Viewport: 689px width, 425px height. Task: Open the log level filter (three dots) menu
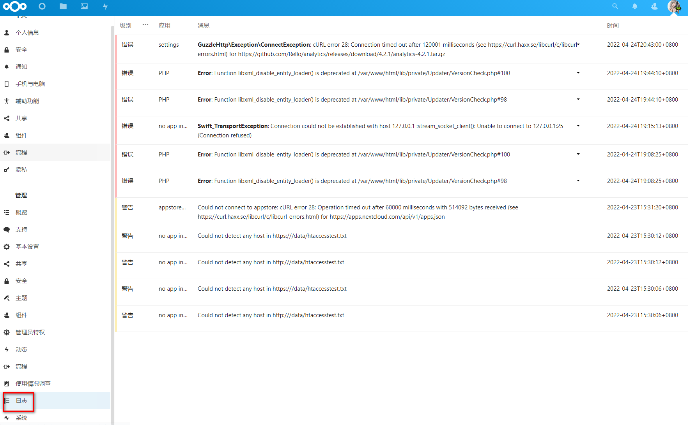pos(145,25)
